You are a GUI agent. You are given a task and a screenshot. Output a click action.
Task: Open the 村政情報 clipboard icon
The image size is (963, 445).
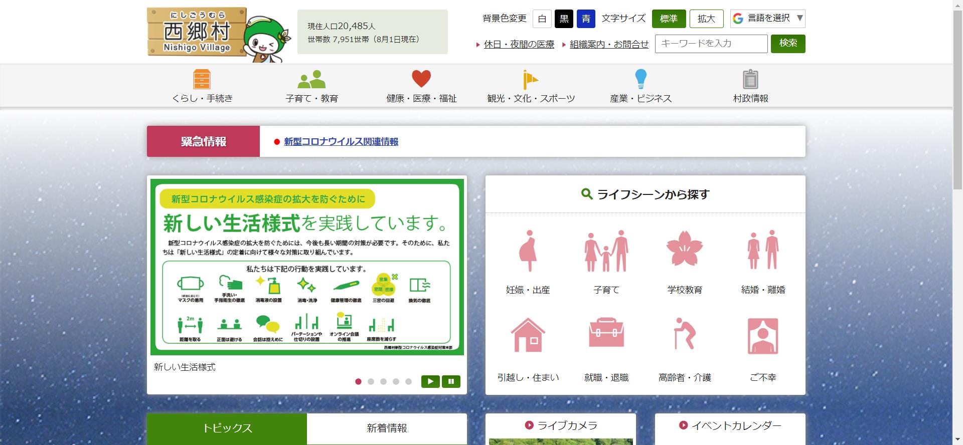(x=750, y=79)
